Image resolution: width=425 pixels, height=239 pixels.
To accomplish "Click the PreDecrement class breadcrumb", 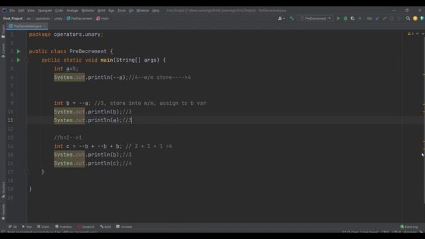I will click(x=80, y=19).
